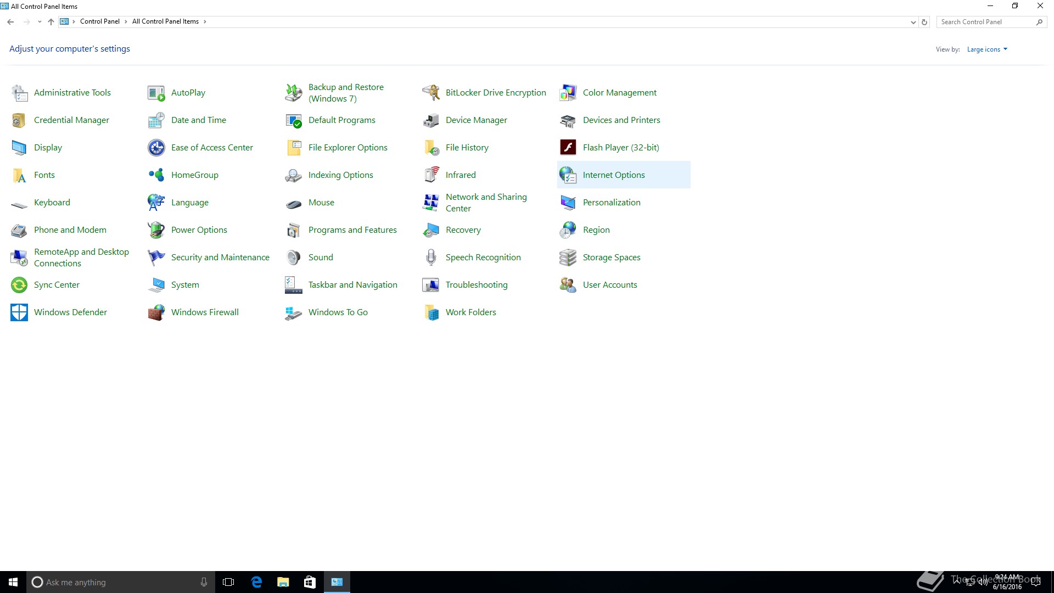Click the Speech Recognition link
1054x593 pixels.
pyautogui.click(x=483, y=258)
